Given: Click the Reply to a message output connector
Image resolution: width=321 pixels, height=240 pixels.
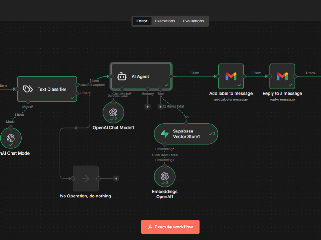Looking at the screenshot, I should point(295,76).
